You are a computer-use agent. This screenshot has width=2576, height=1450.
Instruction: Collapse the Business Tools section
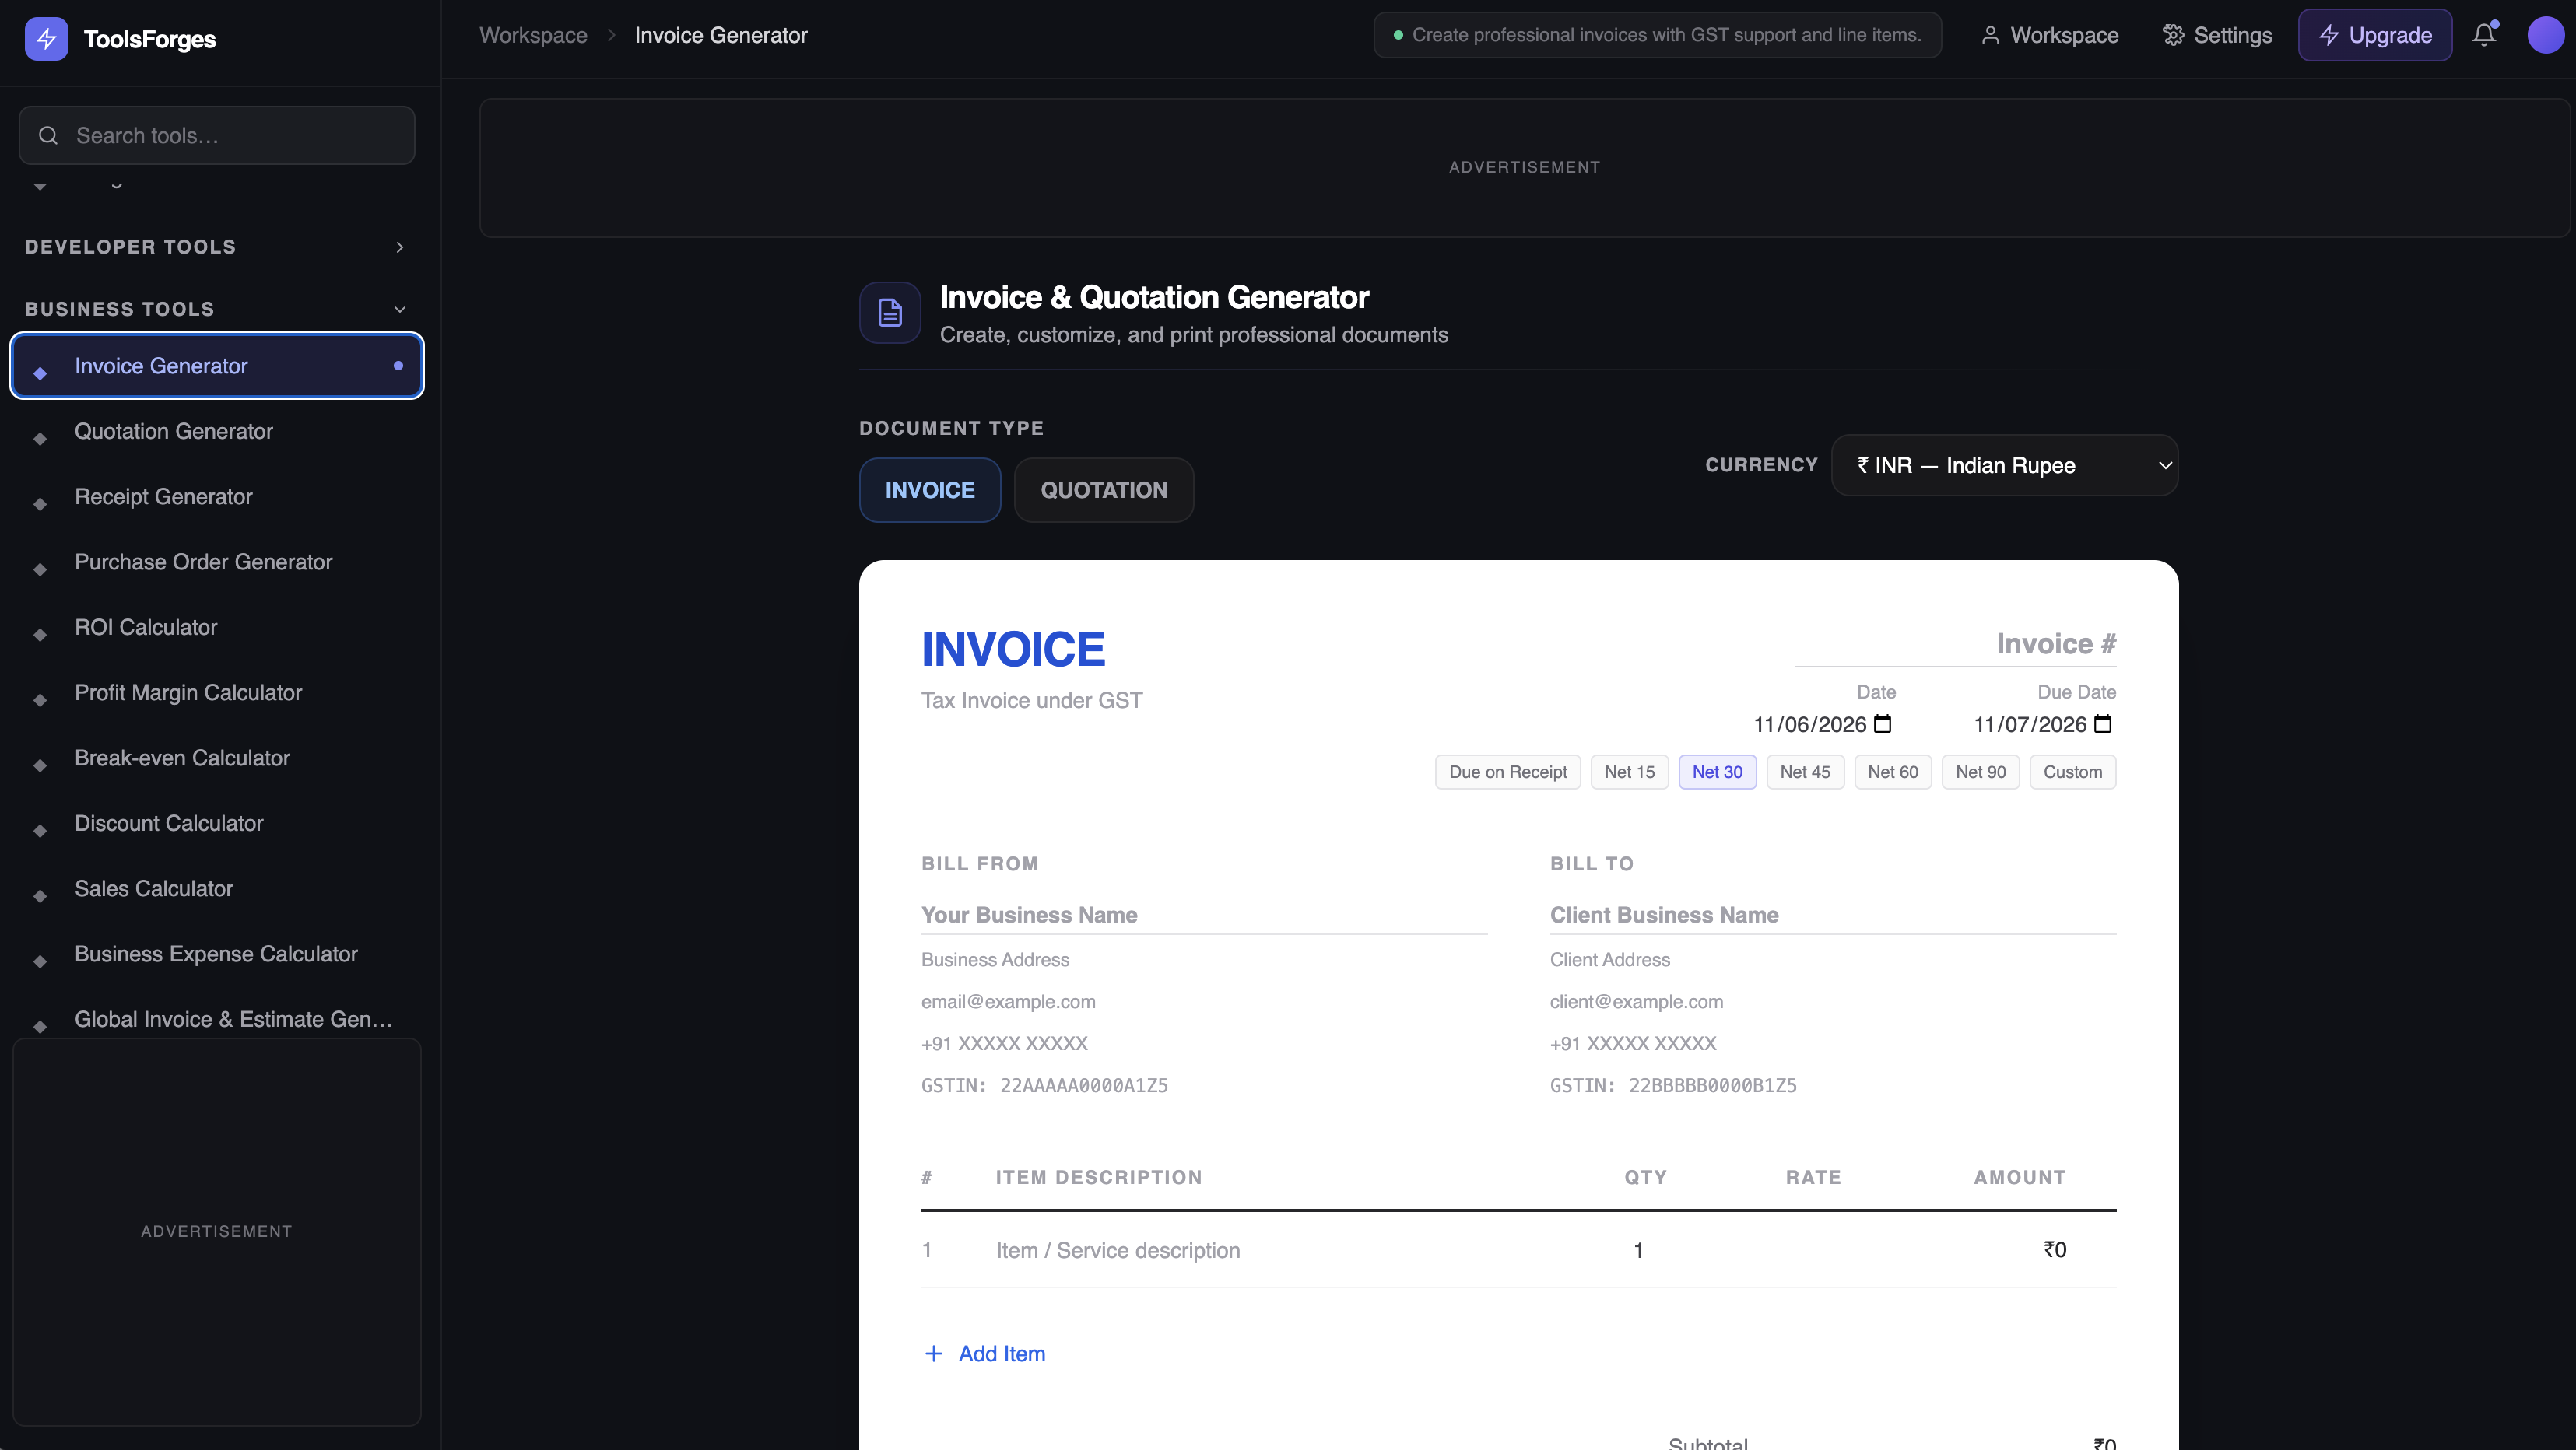tap(216, 309)
